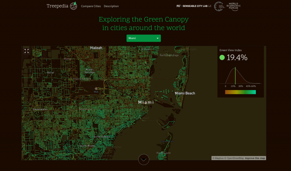Expand content with the circled down chevron
Viewport: 291px width, 171px height.
click(144, 160)
